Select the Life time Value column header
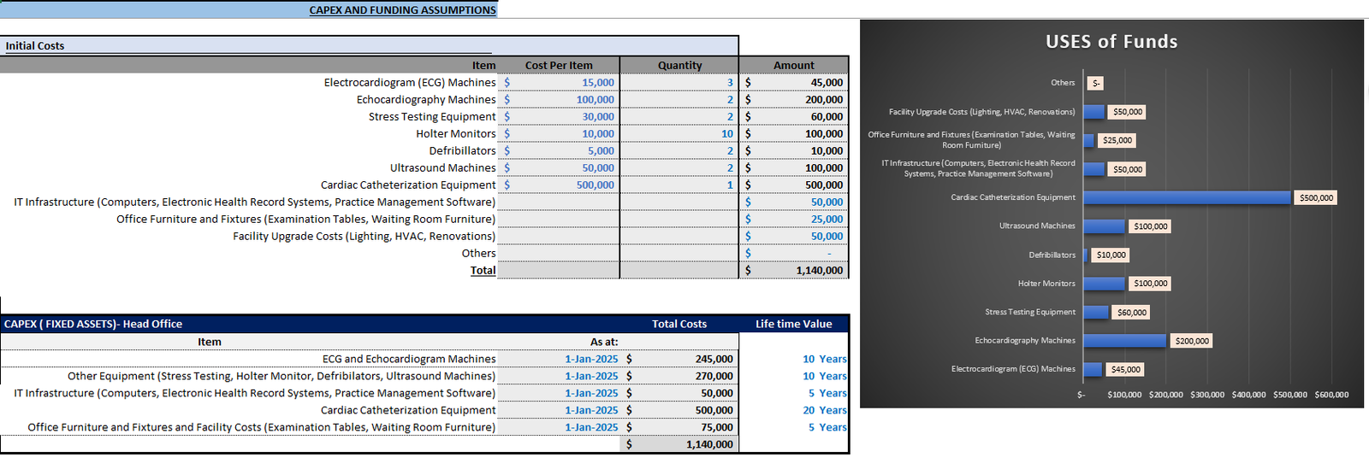This screenshot has width=1369, height=469. click(794, 324)
